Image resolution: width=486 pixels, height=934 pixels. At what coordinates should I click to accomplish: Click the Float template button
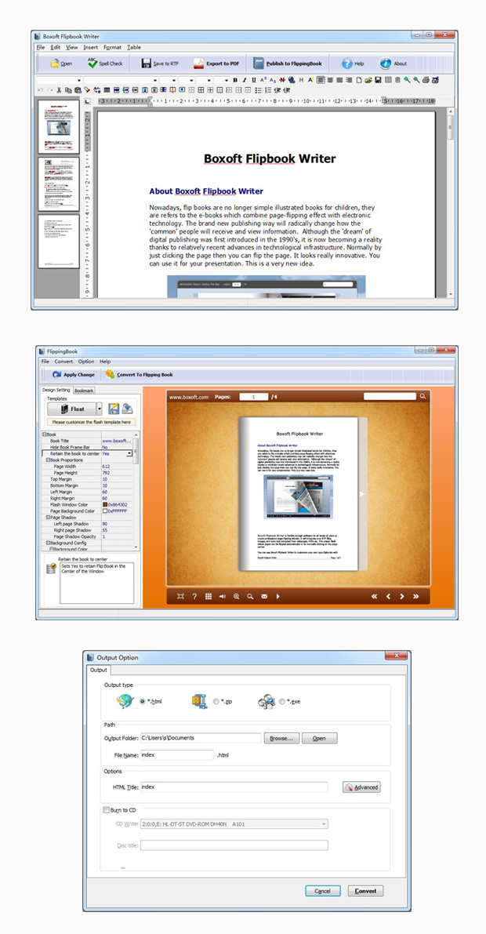(x=71, y=409)
